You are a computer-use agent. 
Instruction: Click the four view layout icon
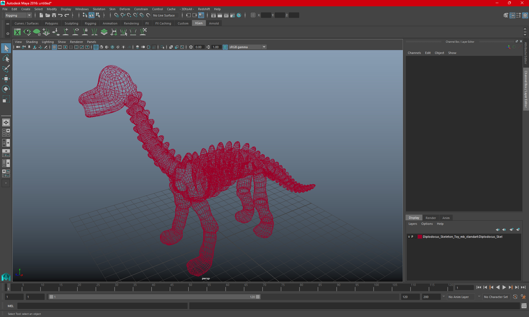click(6, 133)
